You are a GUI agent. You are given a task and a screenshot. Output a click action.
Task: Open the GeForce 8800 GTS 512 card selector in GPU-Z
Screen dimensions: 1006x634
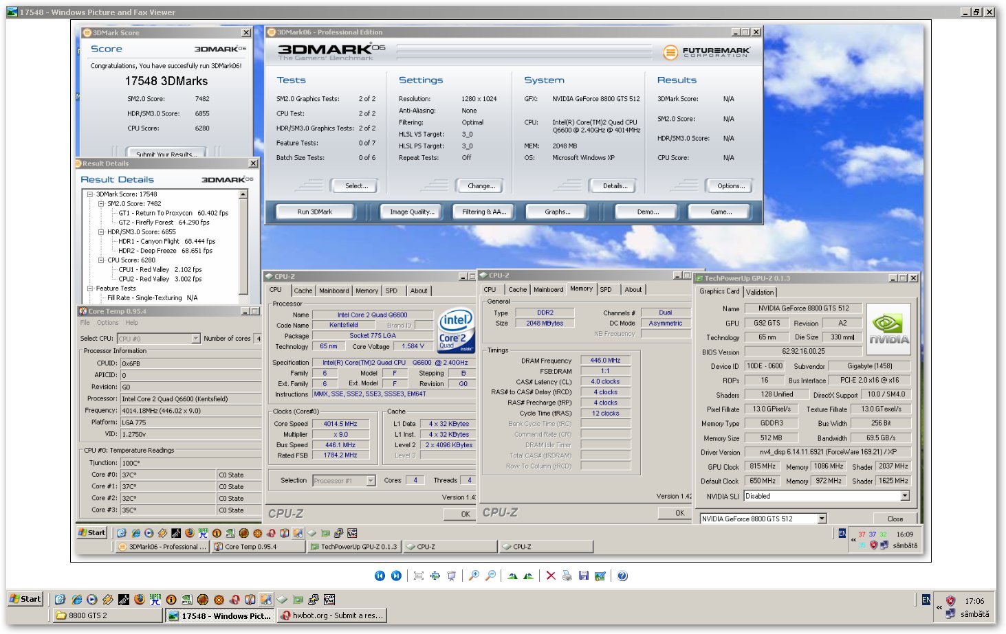[822, 519]
